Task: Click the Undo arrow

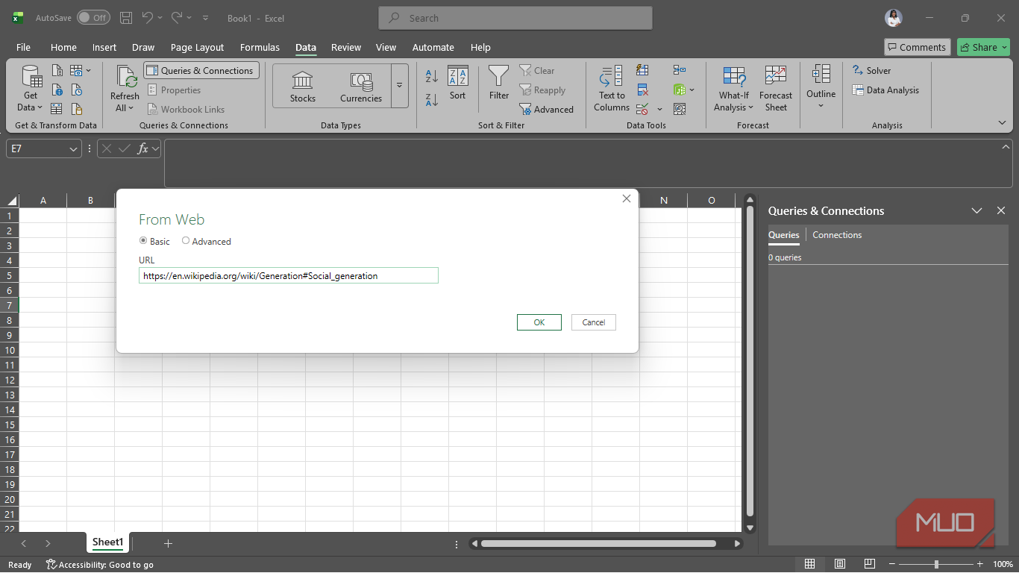Action: click(147, 17)
